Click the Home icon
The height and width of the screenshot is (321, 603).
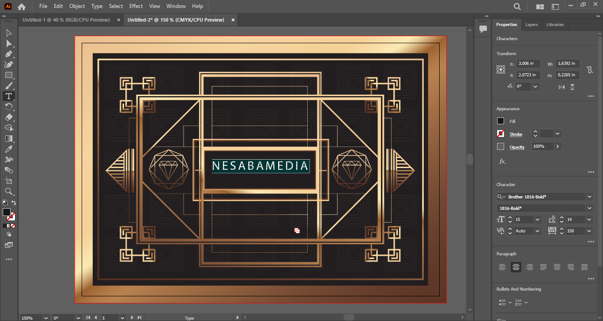tap(22, 7)
